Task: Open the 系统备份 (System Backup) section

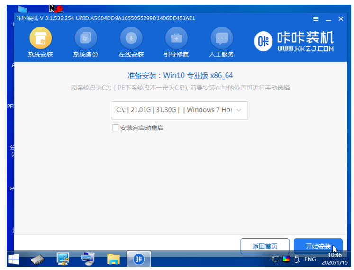Action: click(86, 43)
